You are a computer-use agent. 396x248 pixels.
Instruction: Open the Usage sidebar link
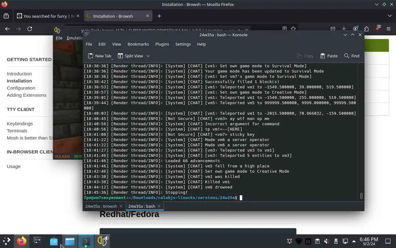pos(14,166)
